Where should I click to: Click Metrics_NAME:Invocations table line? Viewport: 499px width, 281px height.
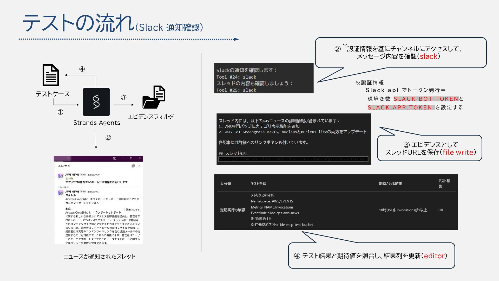click(272, 207)
